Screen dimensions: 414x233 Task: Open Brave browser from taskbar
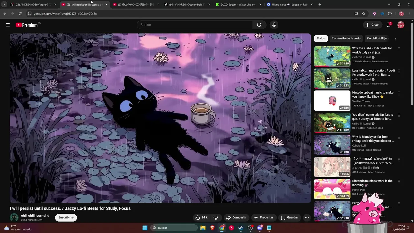pos(212,228)
